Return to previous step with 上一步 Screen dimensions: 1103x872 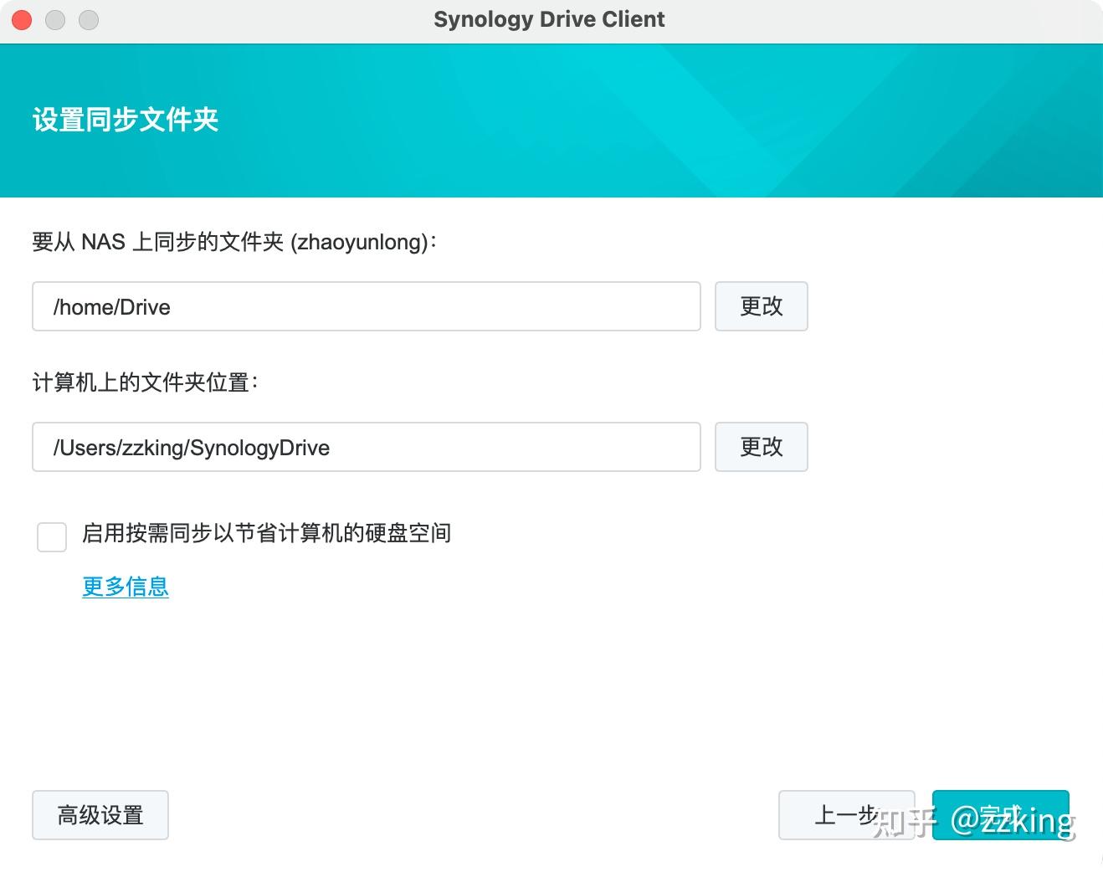[845, 814]
